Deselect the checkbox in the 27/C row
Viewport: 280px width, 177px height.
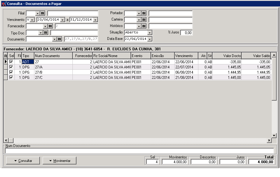(11, 78)
